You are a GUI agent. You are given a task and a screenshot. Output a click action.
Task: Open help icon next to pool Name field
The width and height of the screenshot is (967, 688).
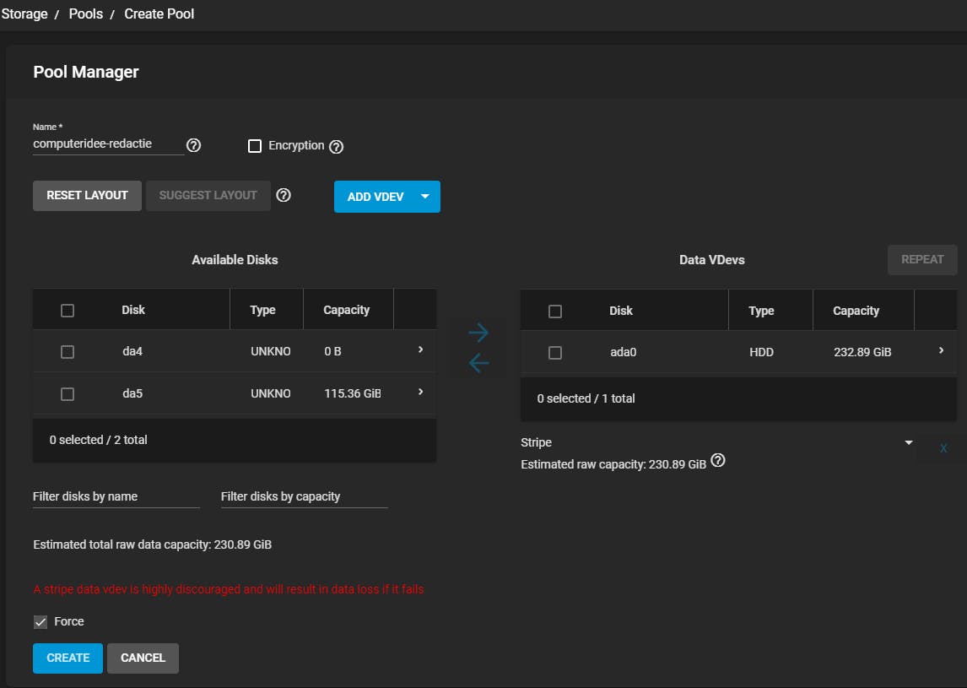(193, 145)
